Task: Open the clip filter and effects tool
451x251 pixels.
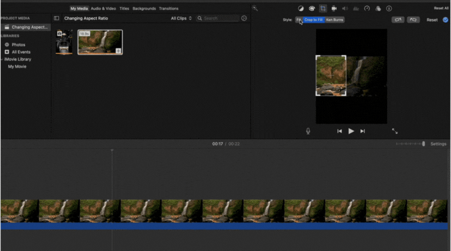Action: (x=378, y=8)
